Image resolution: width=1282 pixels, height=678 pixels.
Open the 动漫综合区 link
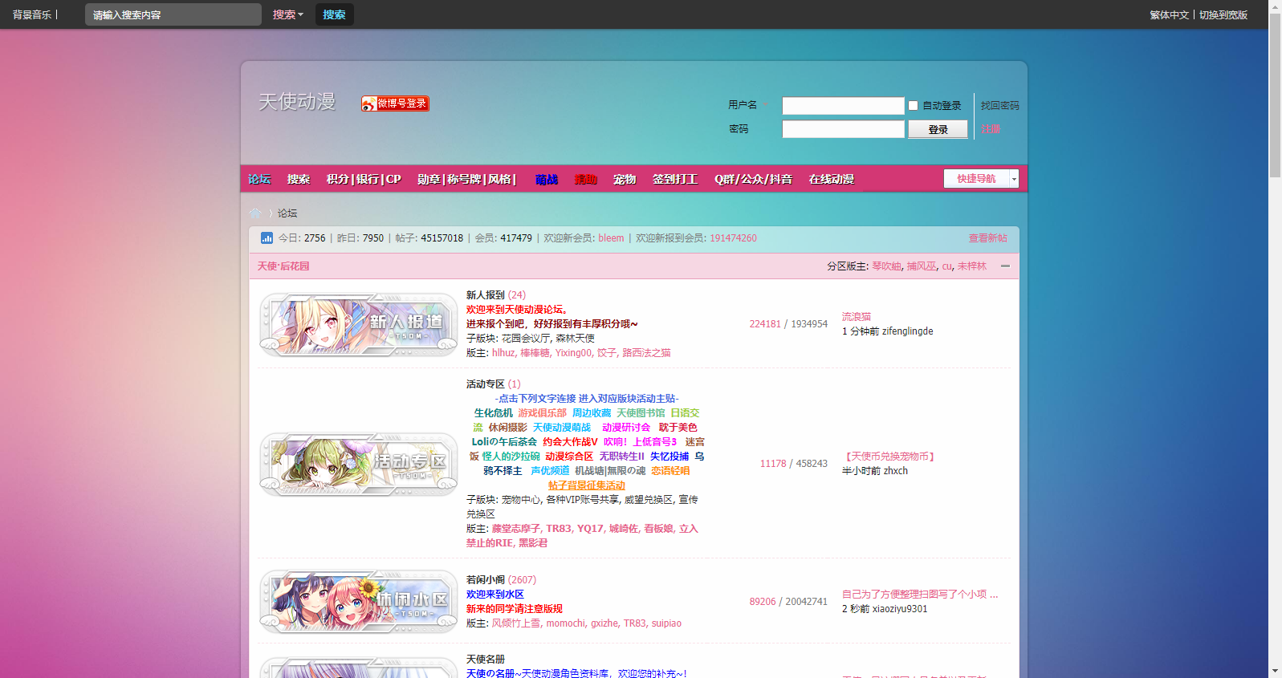point(569,457)
